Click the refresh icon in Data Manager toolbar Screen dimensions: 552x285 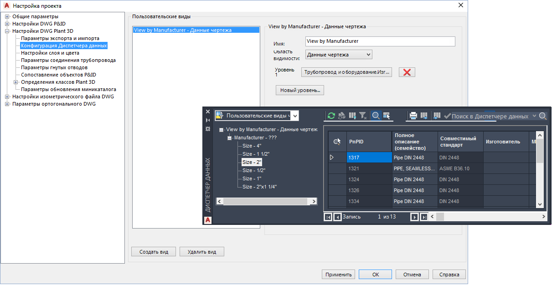click(331, 116)
